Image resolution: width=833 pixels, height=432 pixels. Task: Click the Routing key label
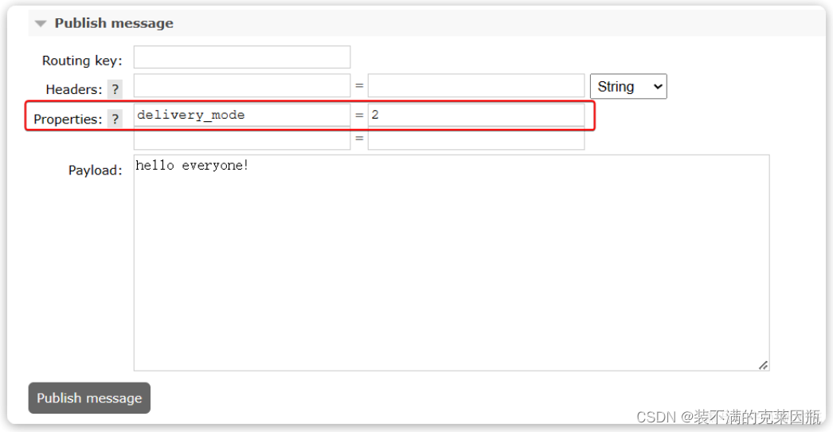(82, 61)
